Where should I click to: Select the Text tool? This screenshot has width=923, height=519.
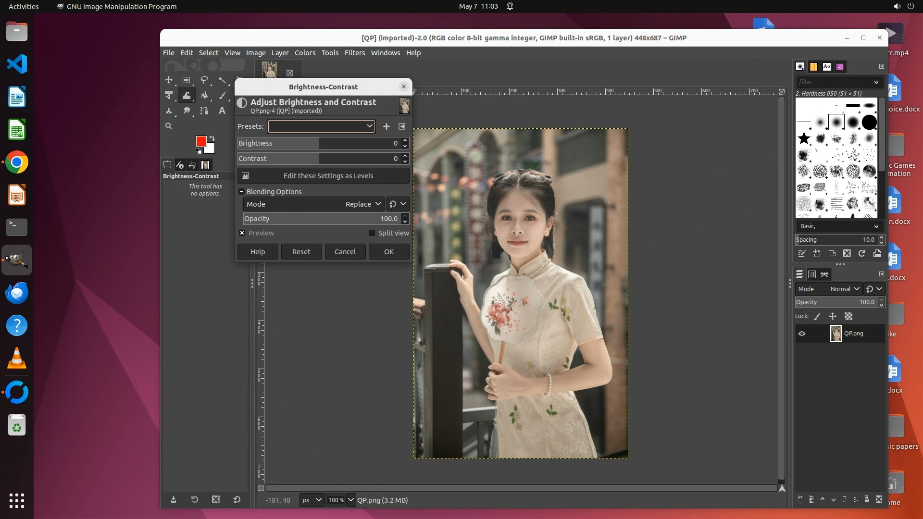[222, 111]
